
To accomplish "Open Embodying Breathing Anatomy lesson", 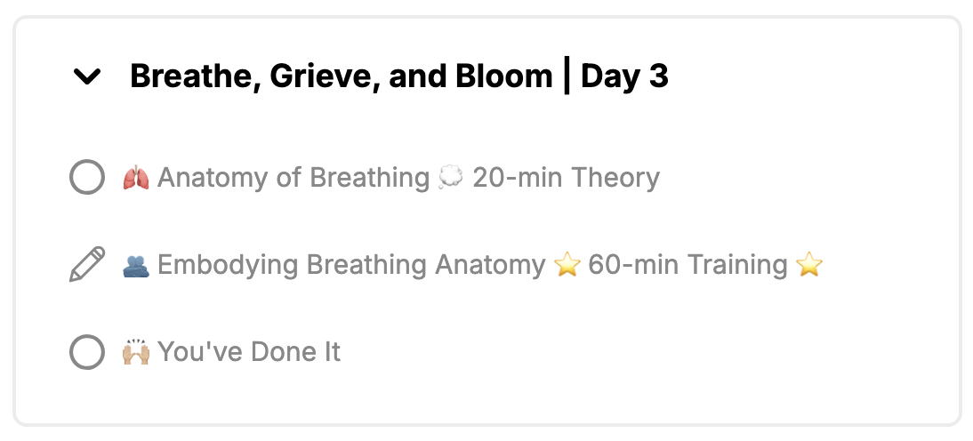I will [351, 265].
